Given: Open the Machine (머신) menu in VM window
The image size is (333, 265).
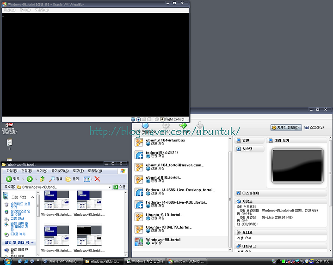Looking at the screenshot, I should 10,10.
